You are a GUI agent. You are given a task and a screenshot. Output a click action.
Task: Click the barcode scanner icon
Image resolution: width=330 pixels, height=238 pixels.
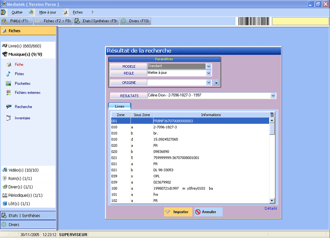pyautogui.click(x=254, y=21)
